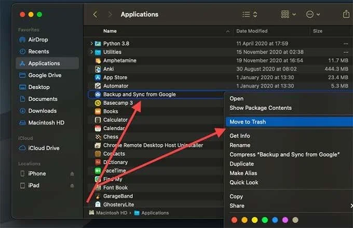Image resolution: width=353 pixels, height=228 pixels.
Task: Select the FaceTime app icon
Action: (98, 171)
